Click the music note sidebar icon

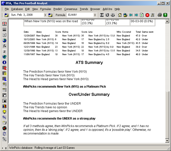coord(4,51)
